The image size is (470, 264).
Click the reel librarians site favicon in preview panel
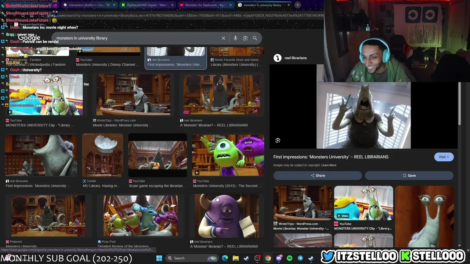pos(278,58)
